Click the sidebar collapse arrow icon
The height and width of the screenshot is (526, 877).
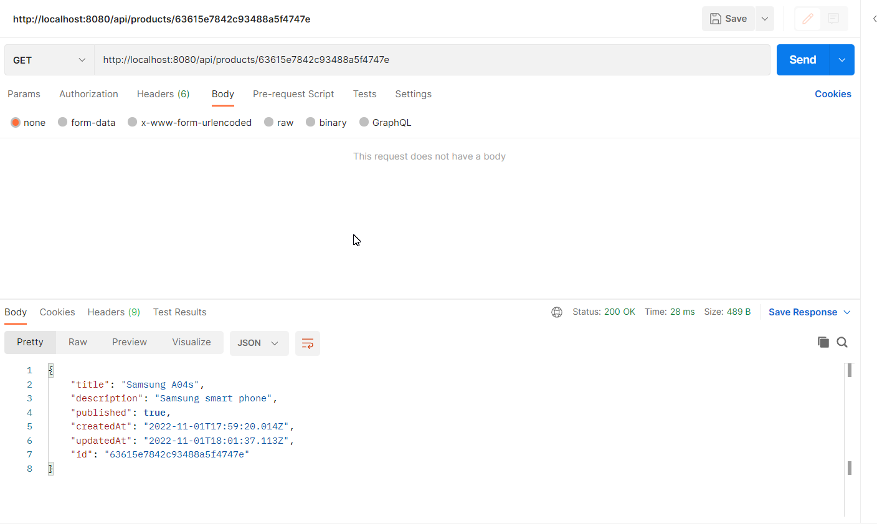pos(874,19)
